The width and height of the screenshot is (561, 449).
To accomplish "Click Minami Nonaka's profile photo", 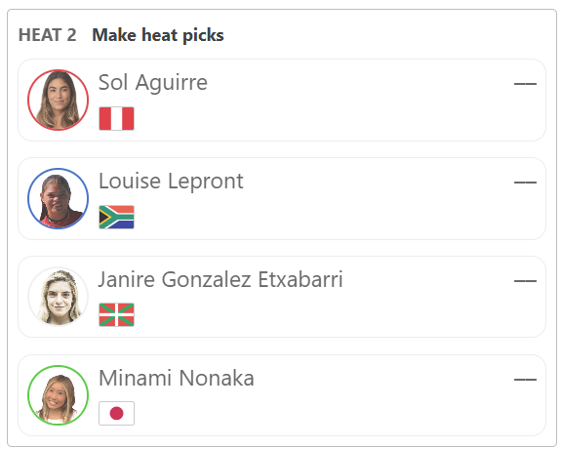I will pos(58,395).
